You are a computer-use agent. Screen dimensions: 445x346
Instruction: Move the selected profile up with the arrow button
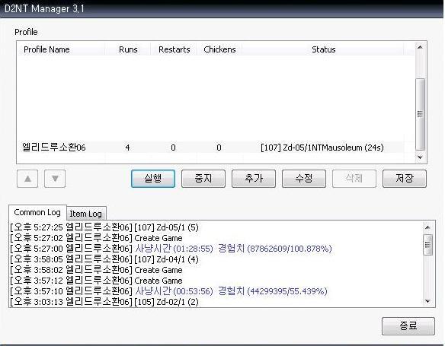(x=27, y=179)
